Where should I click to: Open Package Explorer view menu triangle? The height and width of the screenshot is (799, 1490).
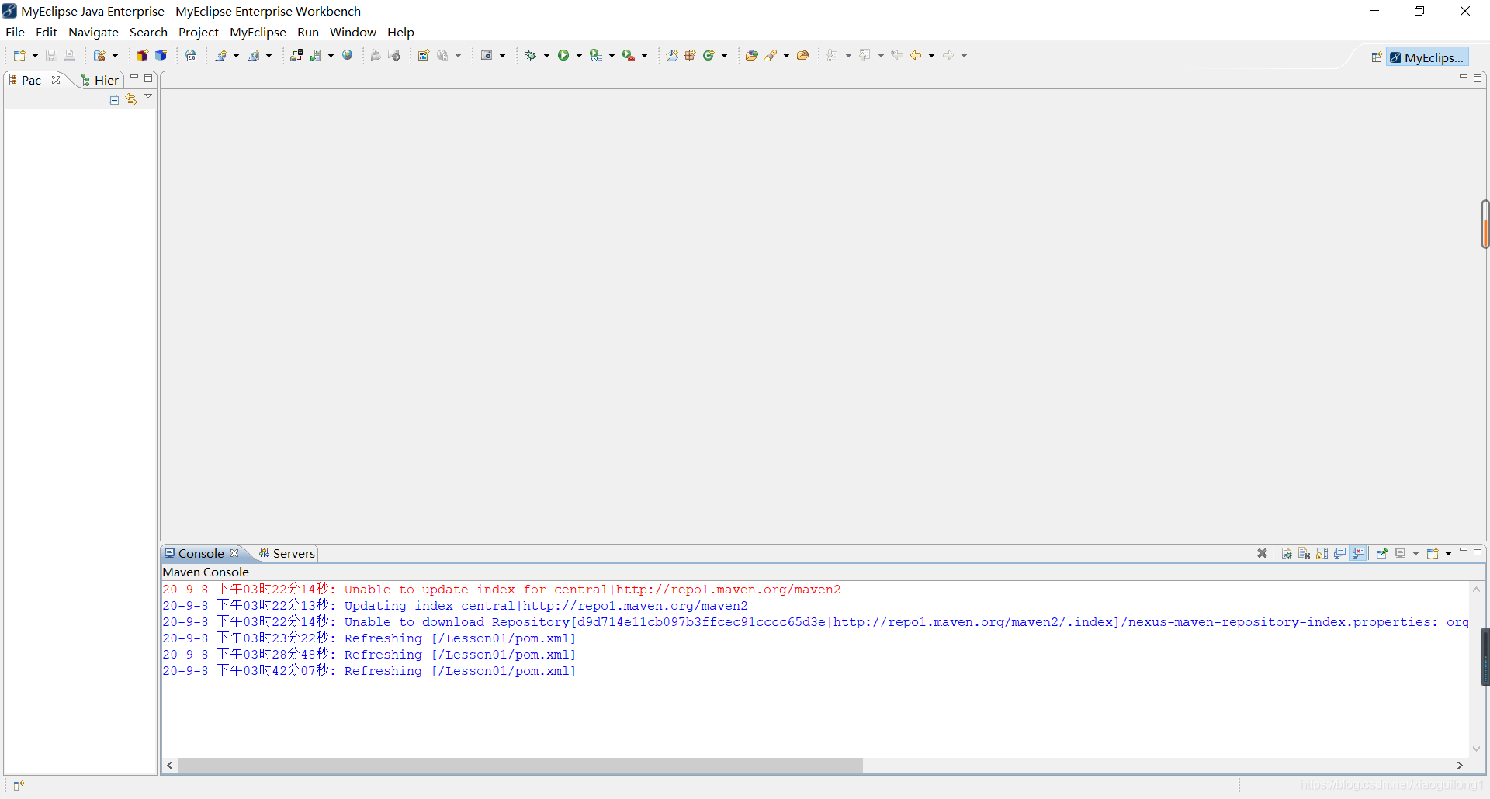[x=148, y=97]
